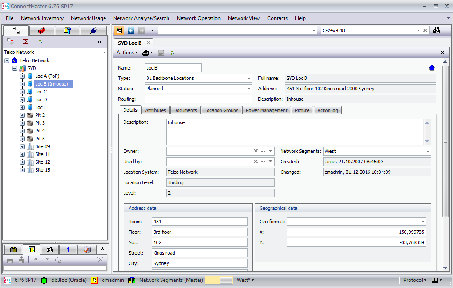Open the Contacts menu

277,18
